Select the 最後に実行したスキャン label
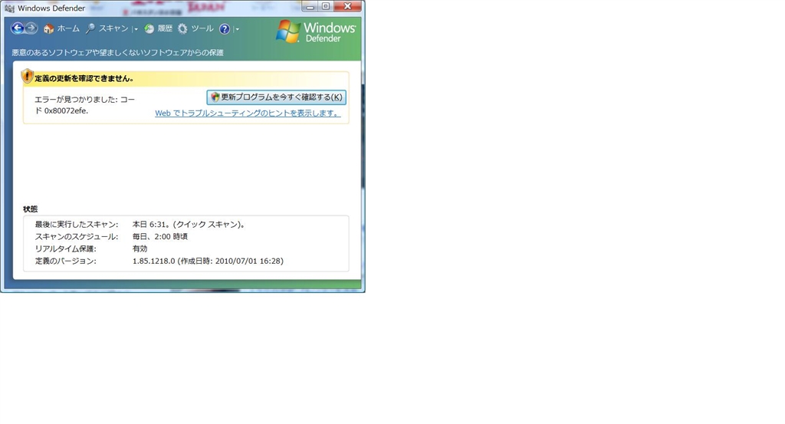Viewport: 785px width, 424px height. 77,224
